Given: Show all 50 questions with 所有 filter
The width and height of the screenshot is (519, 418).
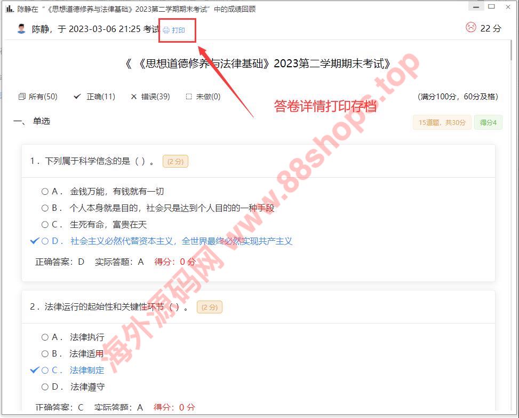Looking at the screenshot, I should tap(38, 97).
